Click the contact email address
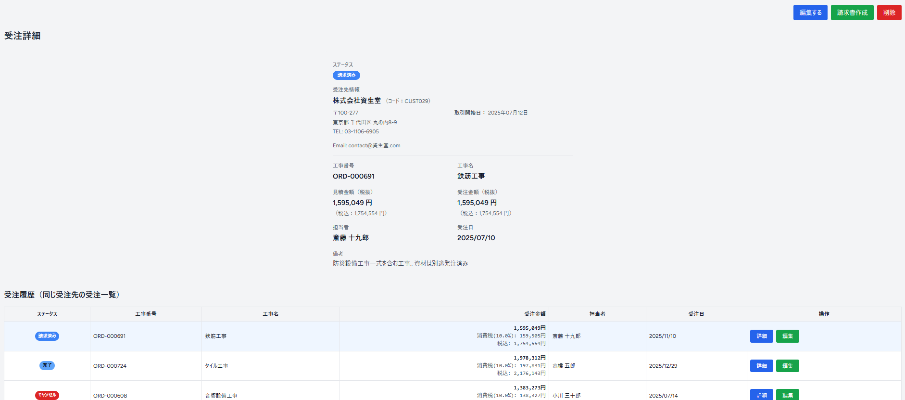905x400 pixels. tap(374, 145)
